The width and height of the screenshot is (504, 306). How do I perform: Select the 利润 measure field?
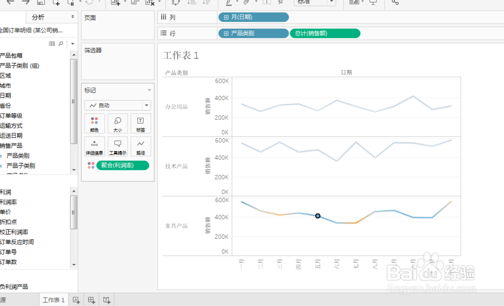(6, 192)
